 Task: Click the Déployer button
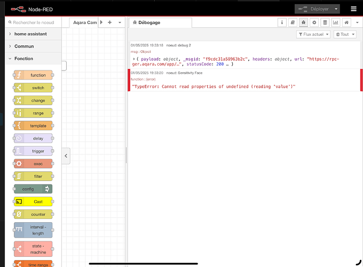pyautogui.click(x=314, y=9)
